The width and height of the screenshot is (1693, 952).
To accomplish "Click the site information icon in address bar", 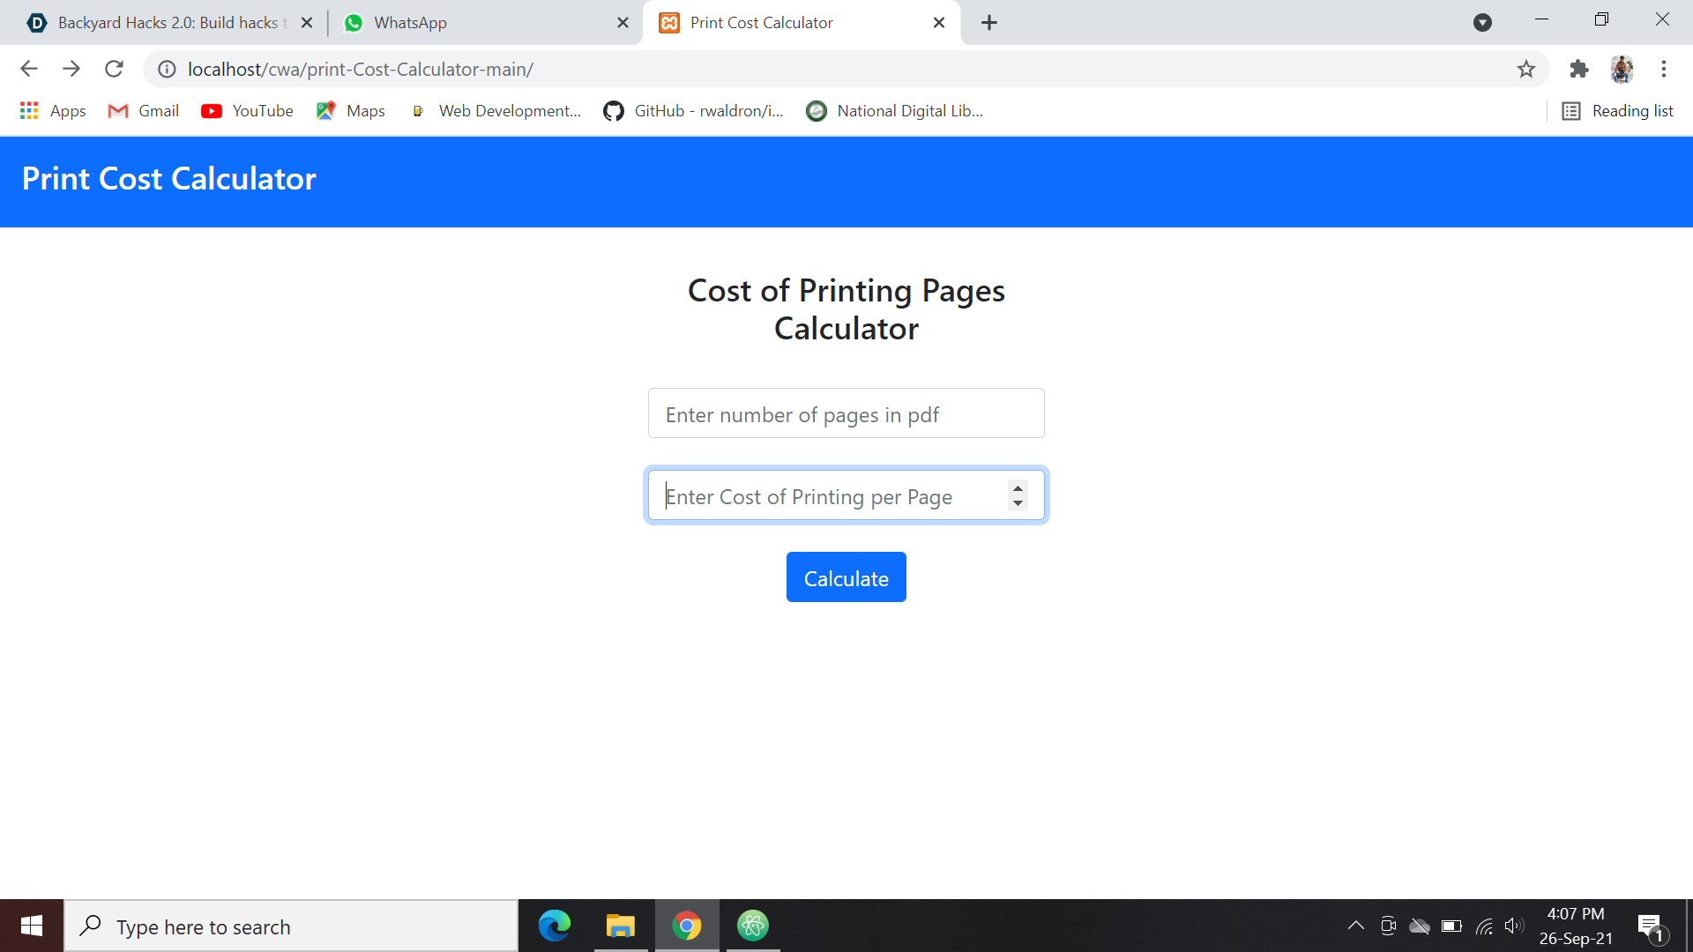I will point(167,69).
